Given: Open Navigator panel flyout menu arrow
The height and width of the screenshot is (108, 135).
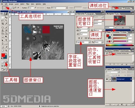Looking at the screenshot, I should (x=133, y=14).
